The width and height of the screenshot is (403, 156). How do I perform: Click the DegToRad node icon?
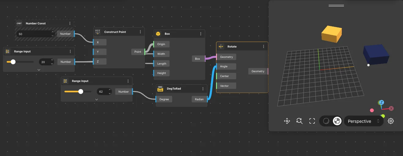[160, 89]
